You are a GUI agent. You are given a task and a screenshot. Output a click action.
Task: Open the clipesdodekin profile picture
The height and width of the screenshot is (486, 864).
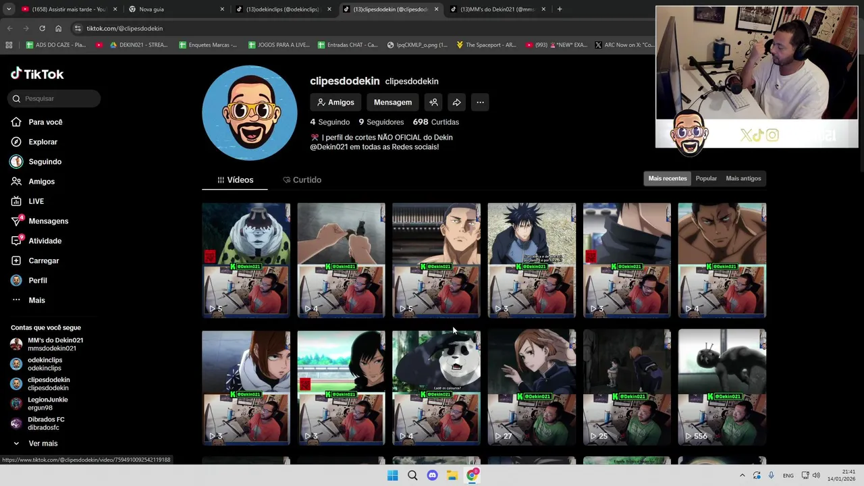[x=250, y=113]
